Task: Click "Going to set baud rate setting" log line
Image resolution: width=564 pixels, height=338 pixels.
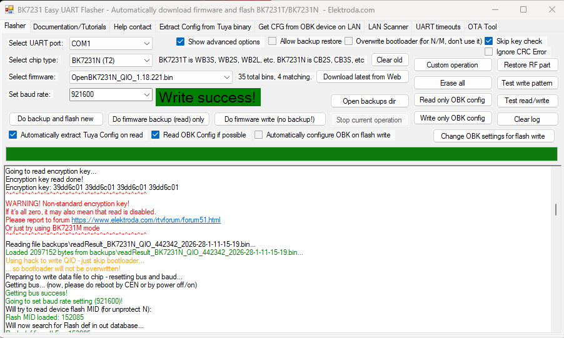Action: (x=64, y=301)
